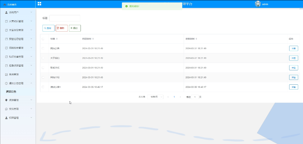Viewport: 303px width, 144px height.
Task: Click the 共 5 条 total count text
Action: [x=142, y=97]
